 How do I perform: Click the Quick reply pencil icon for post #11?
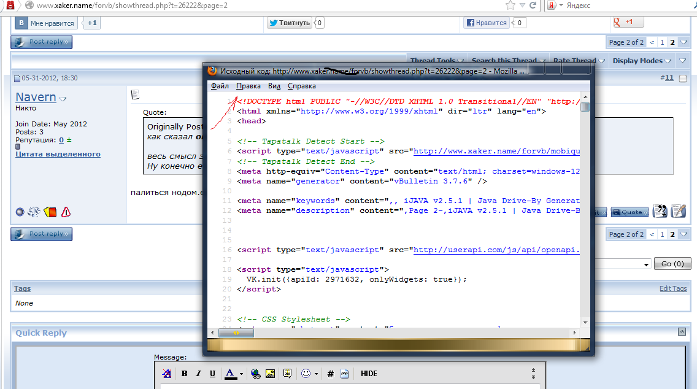[679, 211]
